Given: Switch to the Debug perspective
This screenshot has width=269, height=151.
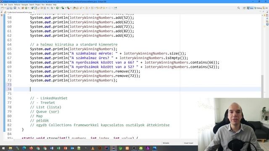Looking at the screenshot, I should click(x=258, y=8).
